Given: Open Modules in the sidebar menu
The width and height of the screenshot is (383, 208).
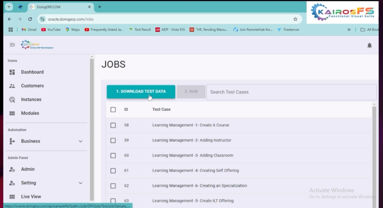Looking at the screenshot, I should (30, 113).
